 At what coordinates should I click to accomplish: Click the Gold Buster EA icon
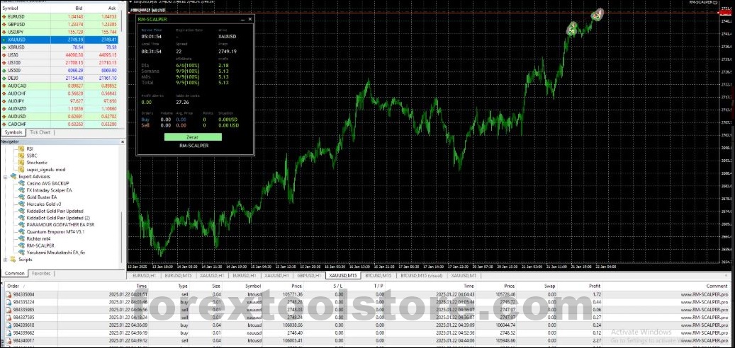[21, 197]
